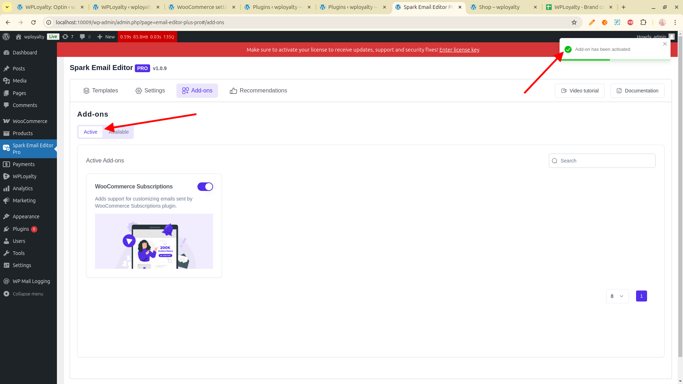The image size is (683, 384).
Task: Click the Templates layers icon
Action: pyautogui.click(x=86, y=91)
